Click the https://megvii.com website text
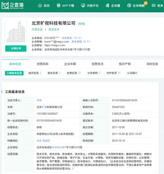The height and width of the screenshot is (174, 164). click(55, 45)
